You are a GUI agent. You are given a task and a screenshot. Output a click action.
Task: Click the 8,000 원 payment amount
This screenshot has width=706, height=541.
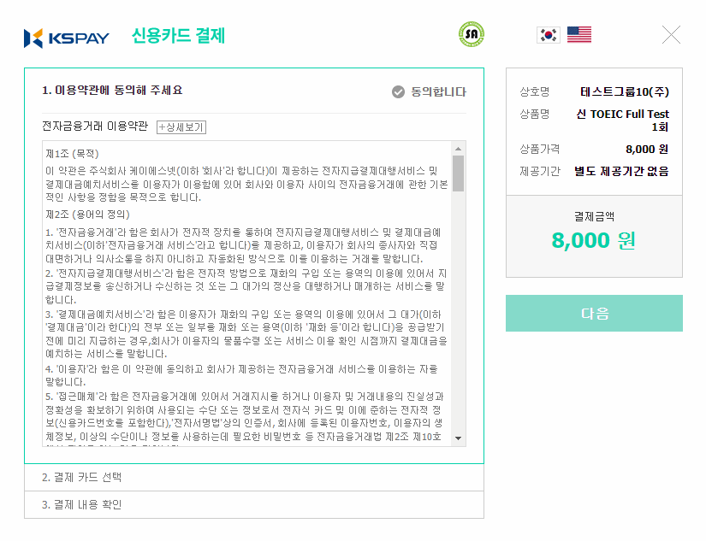pyautogui.click(x=594, y=240)
